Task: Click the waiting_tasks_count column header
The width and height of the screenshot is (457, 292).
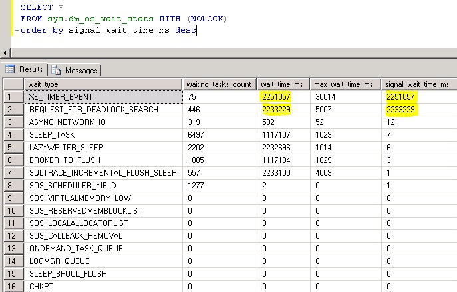Action: click(x=218, y=84)
